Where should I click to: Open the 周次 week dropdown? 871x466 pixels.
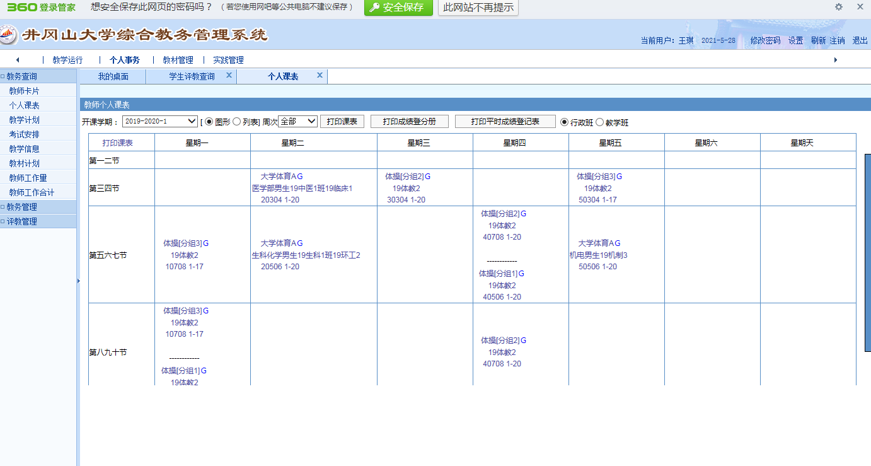click(297, 121)
